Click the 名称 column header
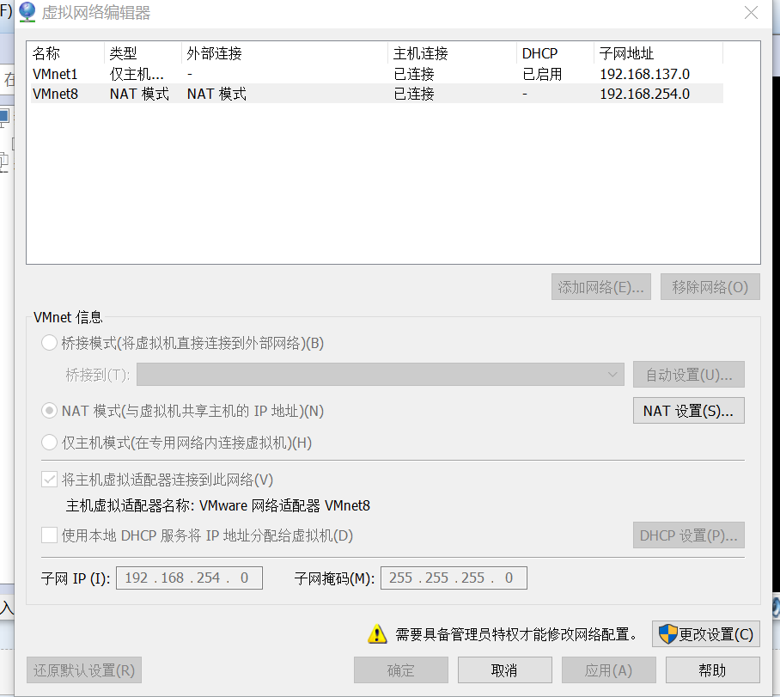 click(67, 53)
